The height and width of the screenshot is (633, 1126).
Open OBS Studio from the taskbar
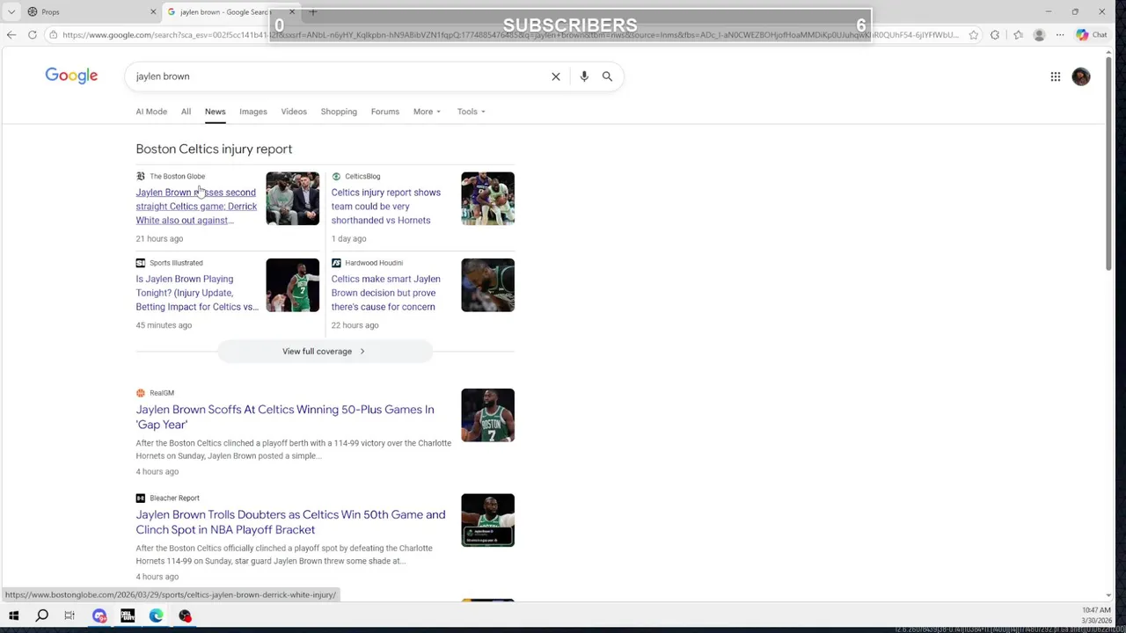pos(185,616)
